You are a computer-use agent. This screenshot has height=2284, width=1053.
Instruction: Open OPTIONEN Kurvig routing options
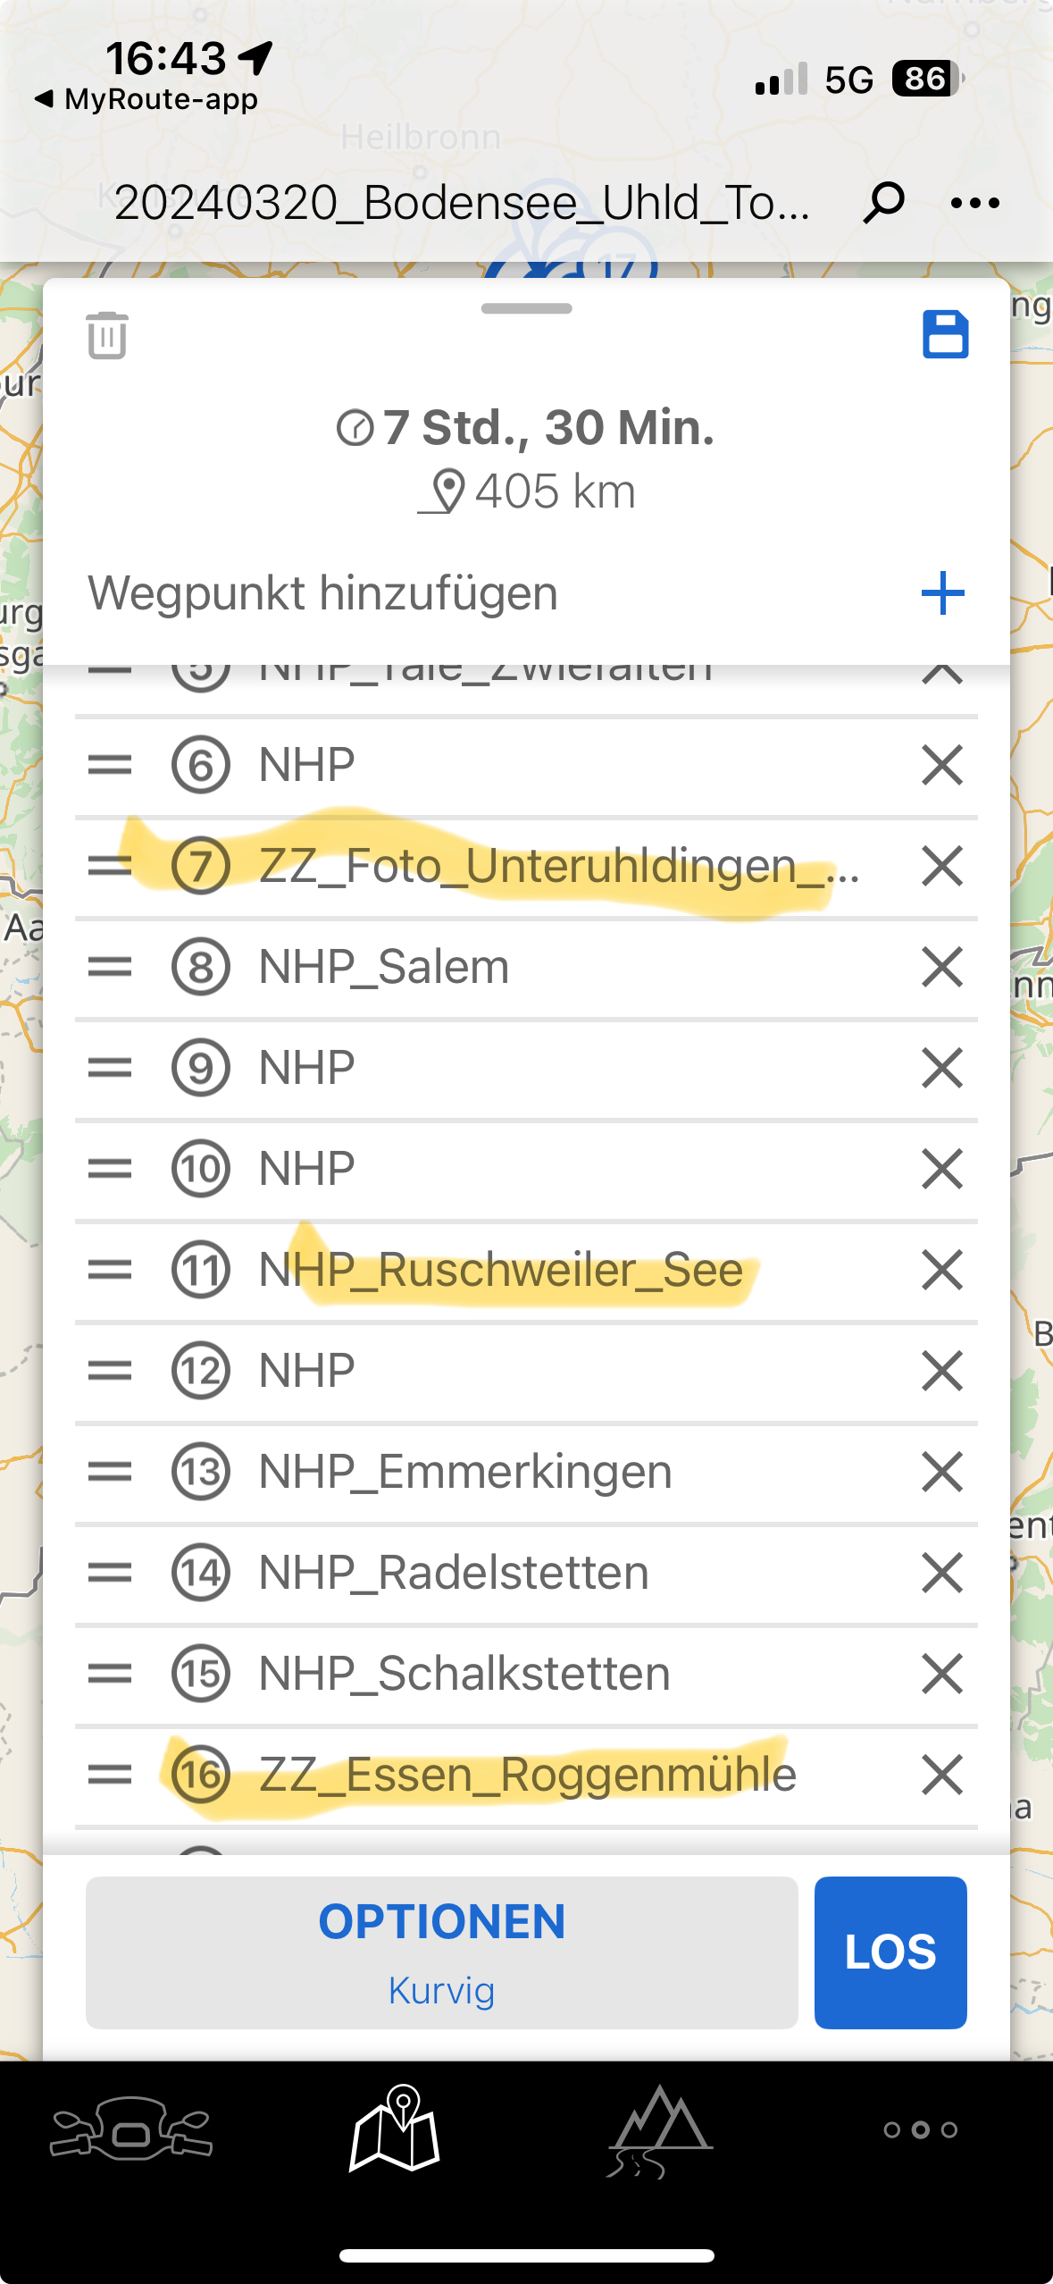441,1952
